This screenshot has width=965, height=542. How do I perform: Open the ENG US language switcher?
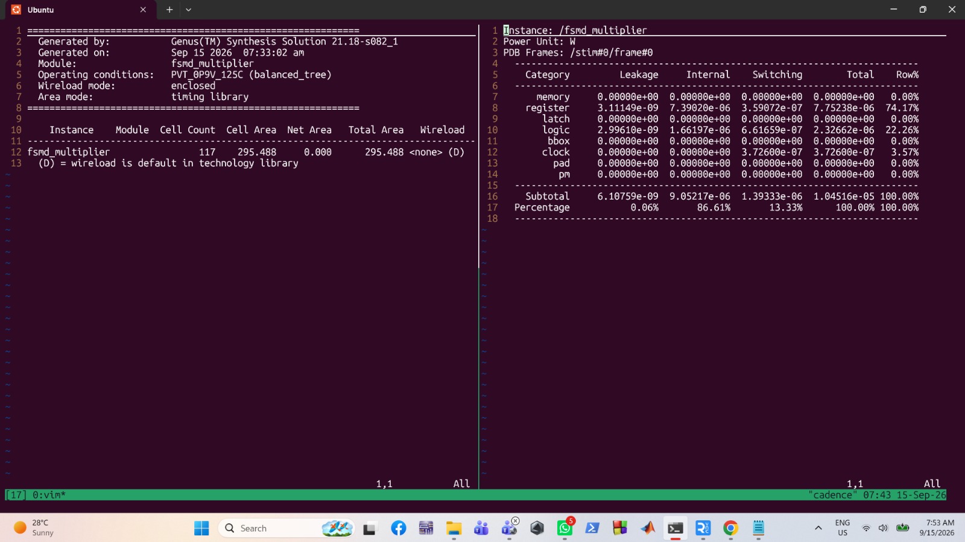point(843,528)
